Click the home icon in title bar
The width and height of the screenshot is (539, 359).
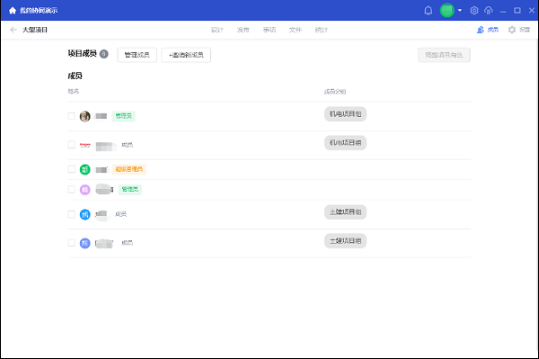tap(13, 10)
